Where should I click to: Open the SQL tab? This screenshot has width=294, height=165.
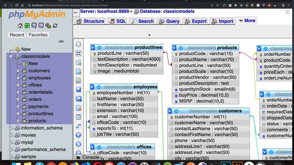point(118,21)
